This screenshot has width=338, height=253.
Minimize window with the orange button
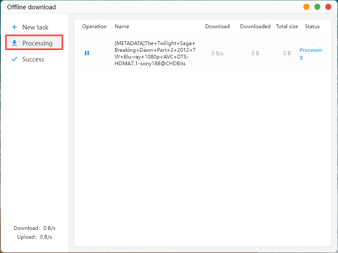306,7
